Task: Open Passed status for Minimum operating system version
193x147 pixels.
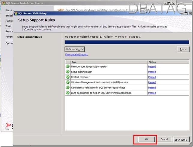Action: coord(152,67)
